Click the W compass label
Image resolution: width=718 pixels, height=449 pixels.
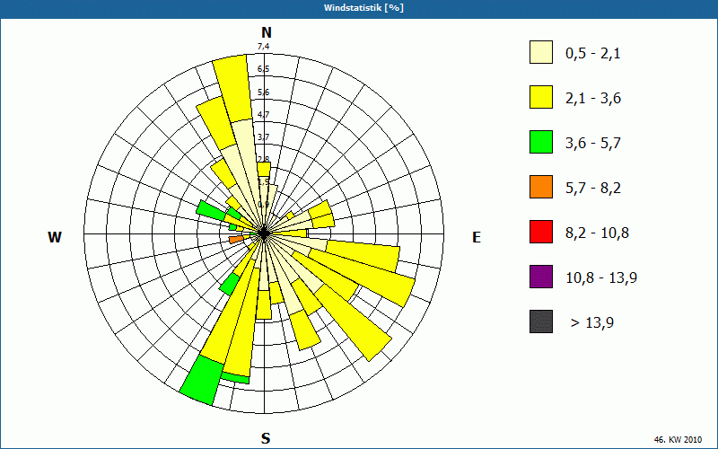[55, 237]
